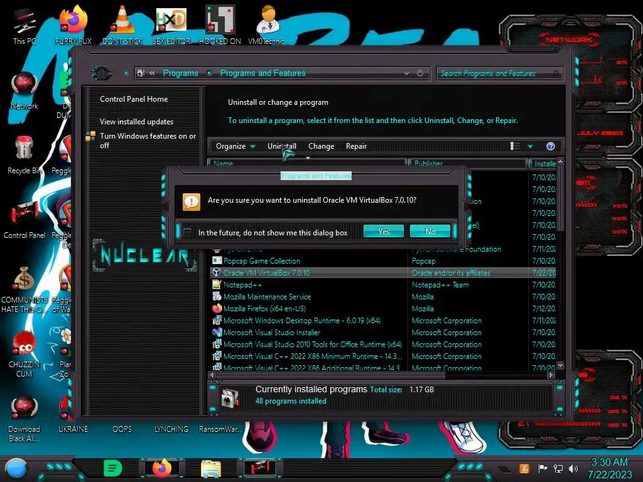Select Visual Studio 2010 Tools for Office Runtime

383,345
